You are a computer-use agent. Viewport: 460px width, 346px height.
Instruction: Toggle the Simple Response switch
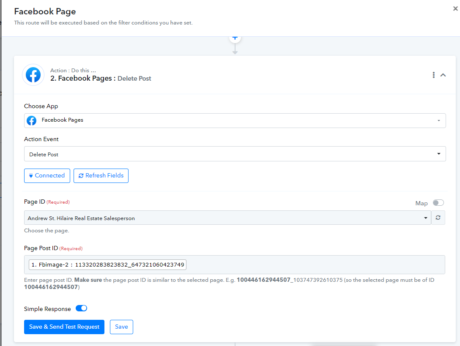81,308
